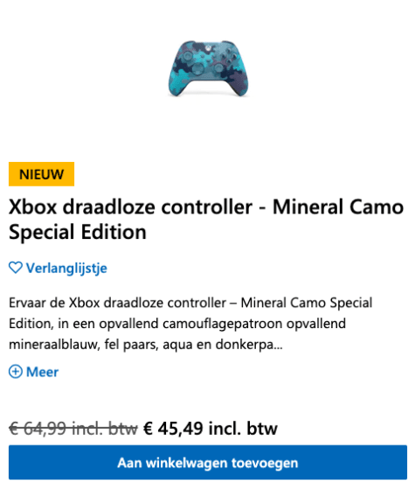The width and height of the screenshot is (415, 497).
Task: Click the Xbox logo on the controller image
Action: coord(208,47)
